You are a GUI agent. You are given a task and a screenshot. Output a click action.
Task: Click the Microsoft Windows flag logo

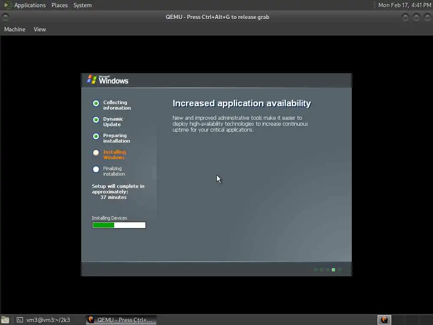92,80
